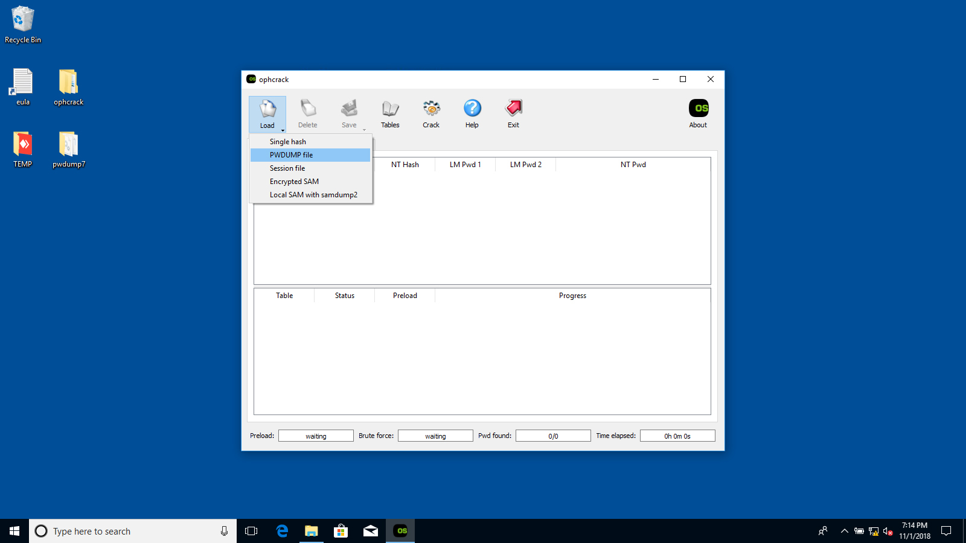Minimize the ophcrack window
This screenshot has width=966, height=543.
tap(656, 79)
